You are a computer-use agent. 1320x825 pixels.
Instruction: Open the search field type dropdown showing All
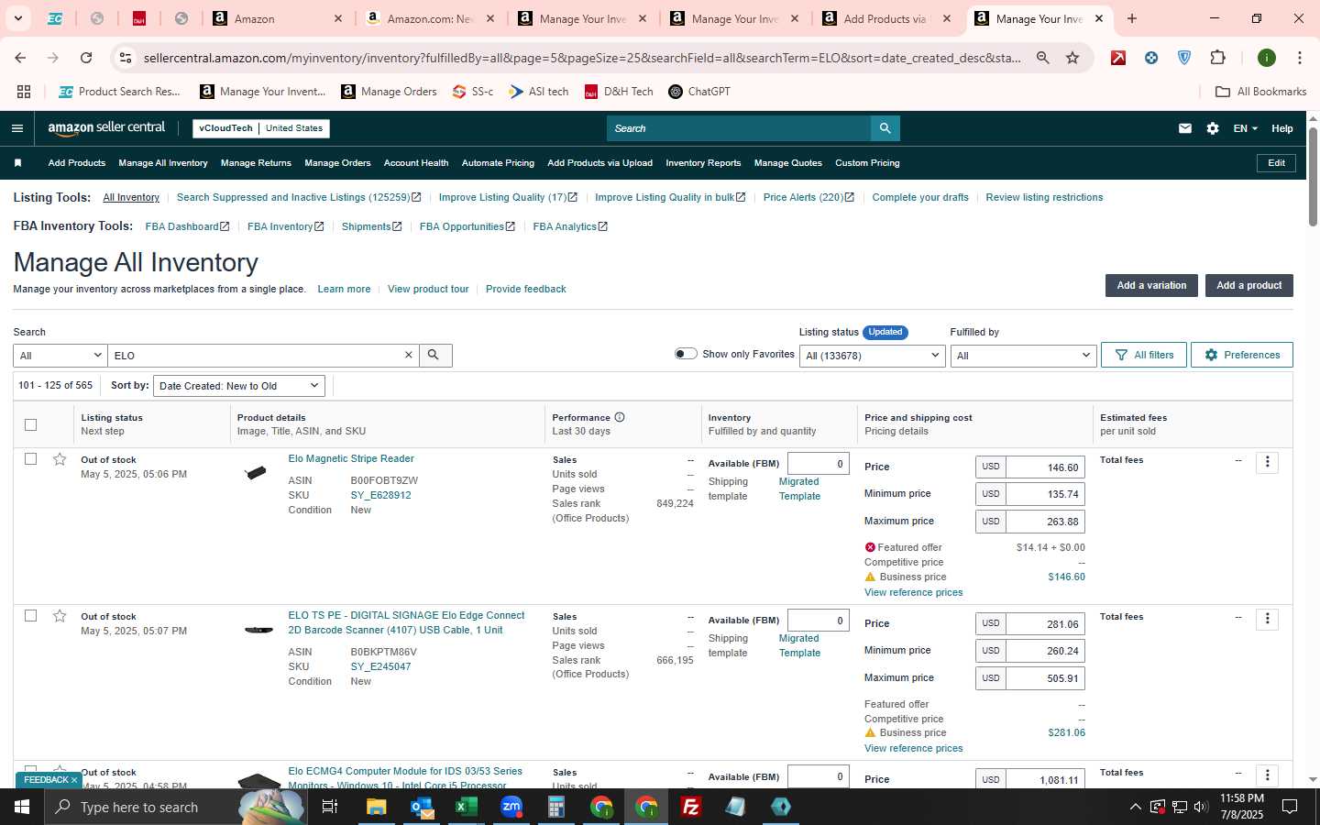pyautogui.click(x=60, y=355)
